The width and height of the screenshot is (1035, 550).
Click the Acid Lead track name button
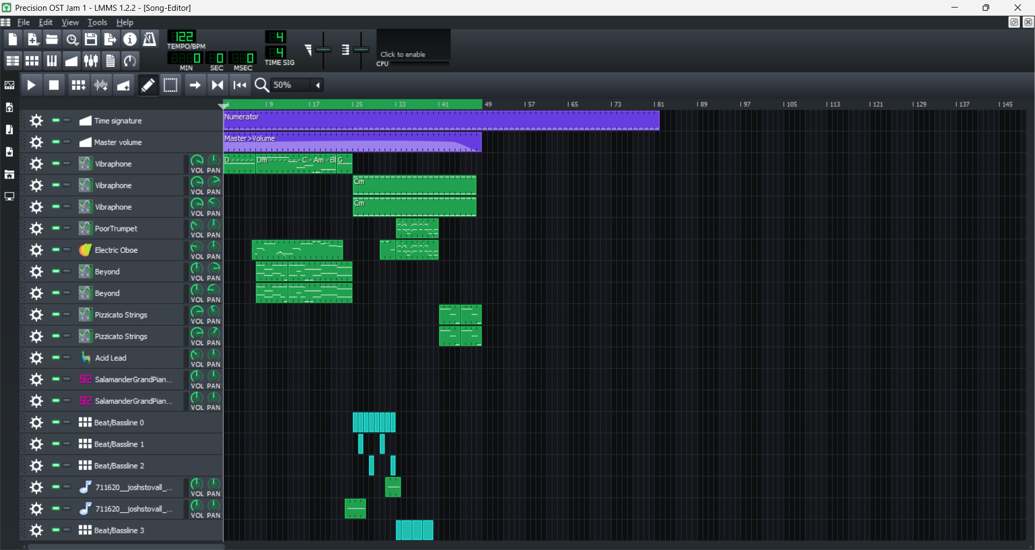click(x=130, y=358)
